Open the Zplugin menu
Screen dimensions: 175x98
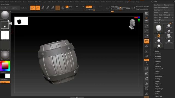(x=127, y=2)
